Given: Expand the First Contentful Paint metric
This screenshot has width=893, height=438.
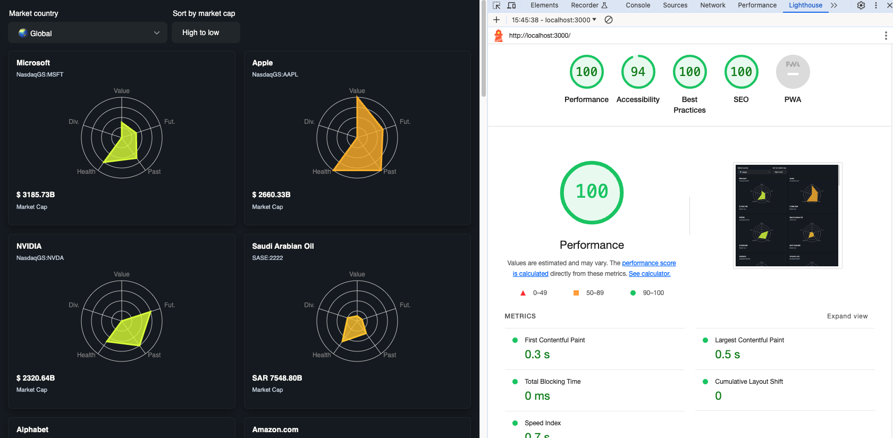Looking at the screenshot, I should [594, 349].
